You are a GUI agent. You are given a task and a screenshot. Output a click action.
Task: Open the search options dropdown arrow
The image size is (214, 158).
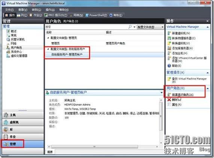pyautogui.click(x=135, y=27)
